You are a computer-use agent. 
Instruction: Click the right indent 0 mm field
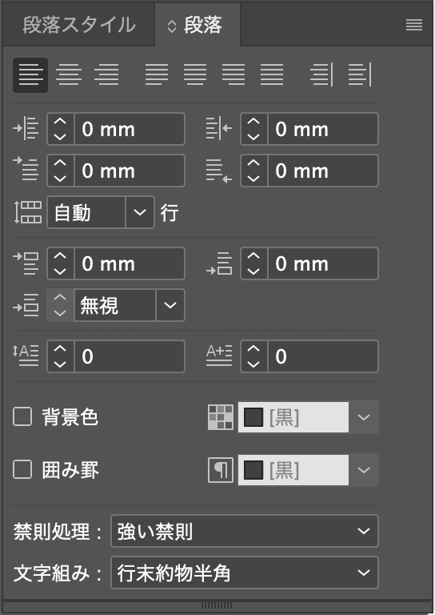[x=323, y=129]
